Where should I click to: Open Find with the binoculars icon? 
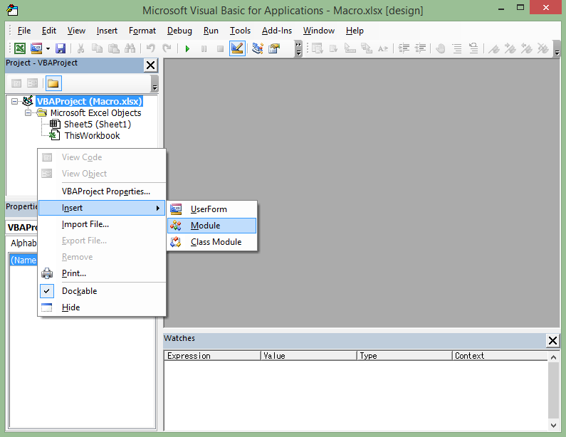[130, 48]
